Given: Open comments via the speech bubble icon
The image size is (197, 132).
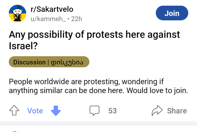Looking at the screenshot, I should pos(94,111).
